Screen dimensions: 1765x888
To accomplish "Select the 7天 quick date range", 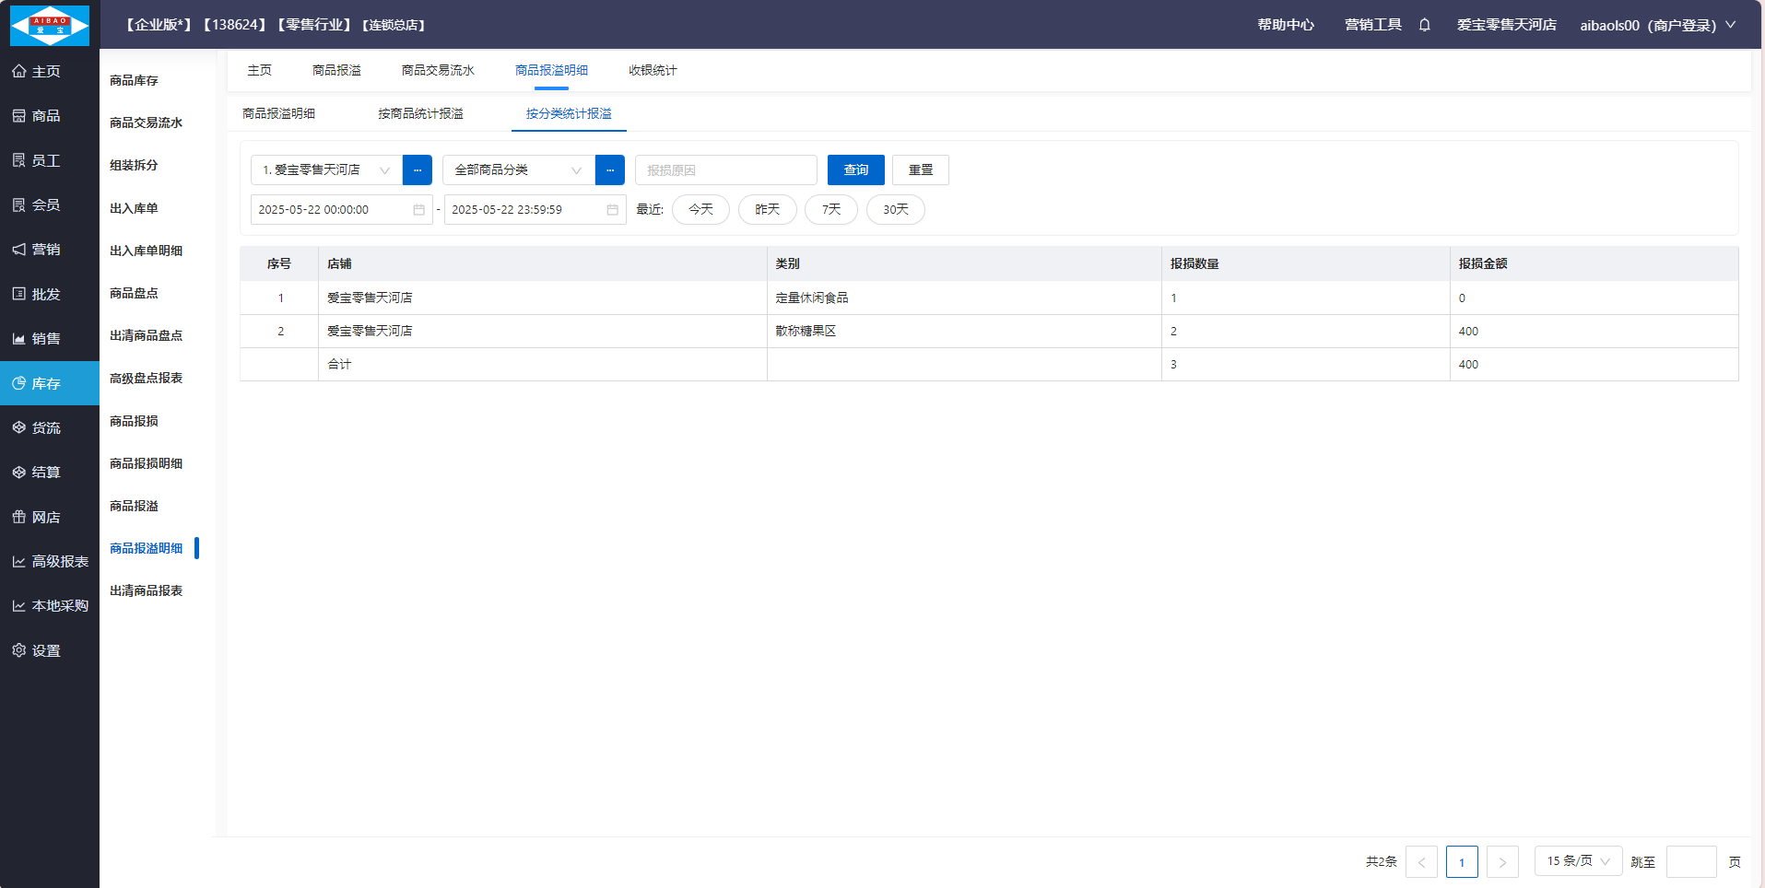I will [x=830, y=210].
